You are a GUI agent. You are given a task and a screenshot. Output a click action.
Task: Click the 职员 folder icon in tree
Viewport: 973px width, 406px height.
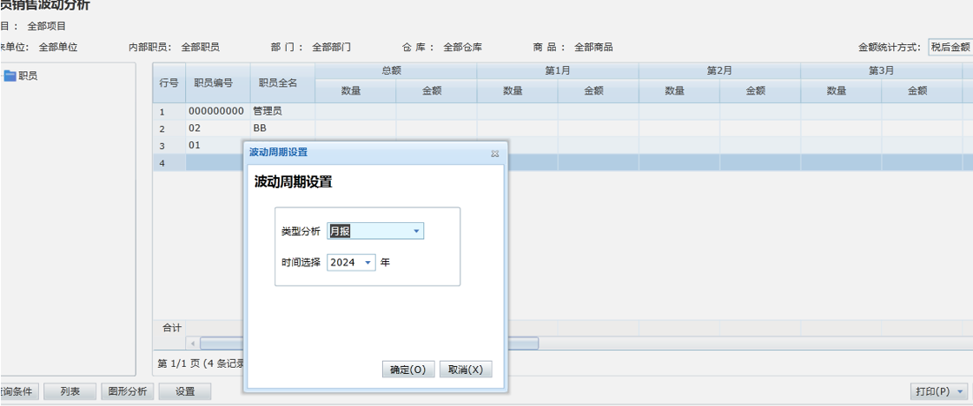coord(10,76)
